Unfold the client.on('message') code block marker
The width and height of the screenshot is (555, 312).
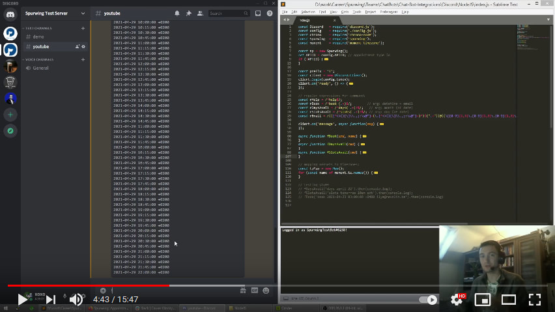[x=382, y=124]
